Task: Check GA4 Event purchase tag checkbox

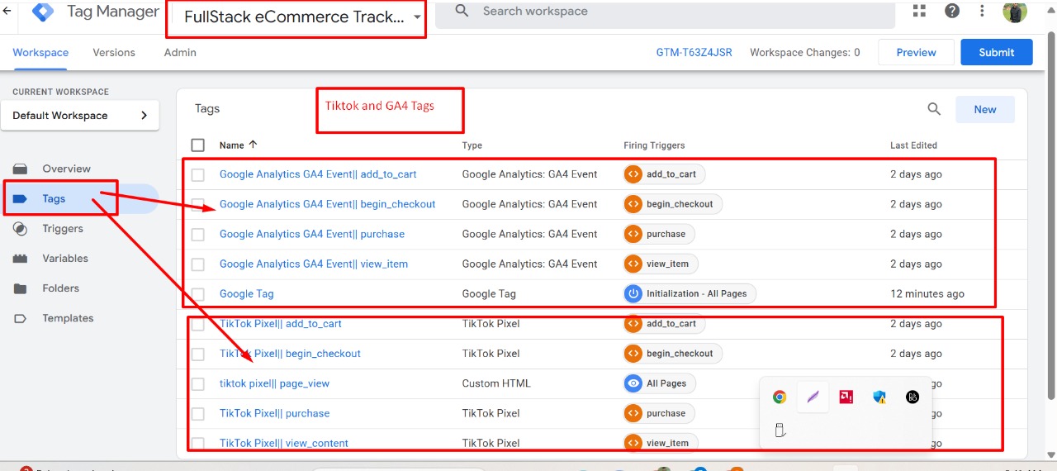Action: (197, 234)
